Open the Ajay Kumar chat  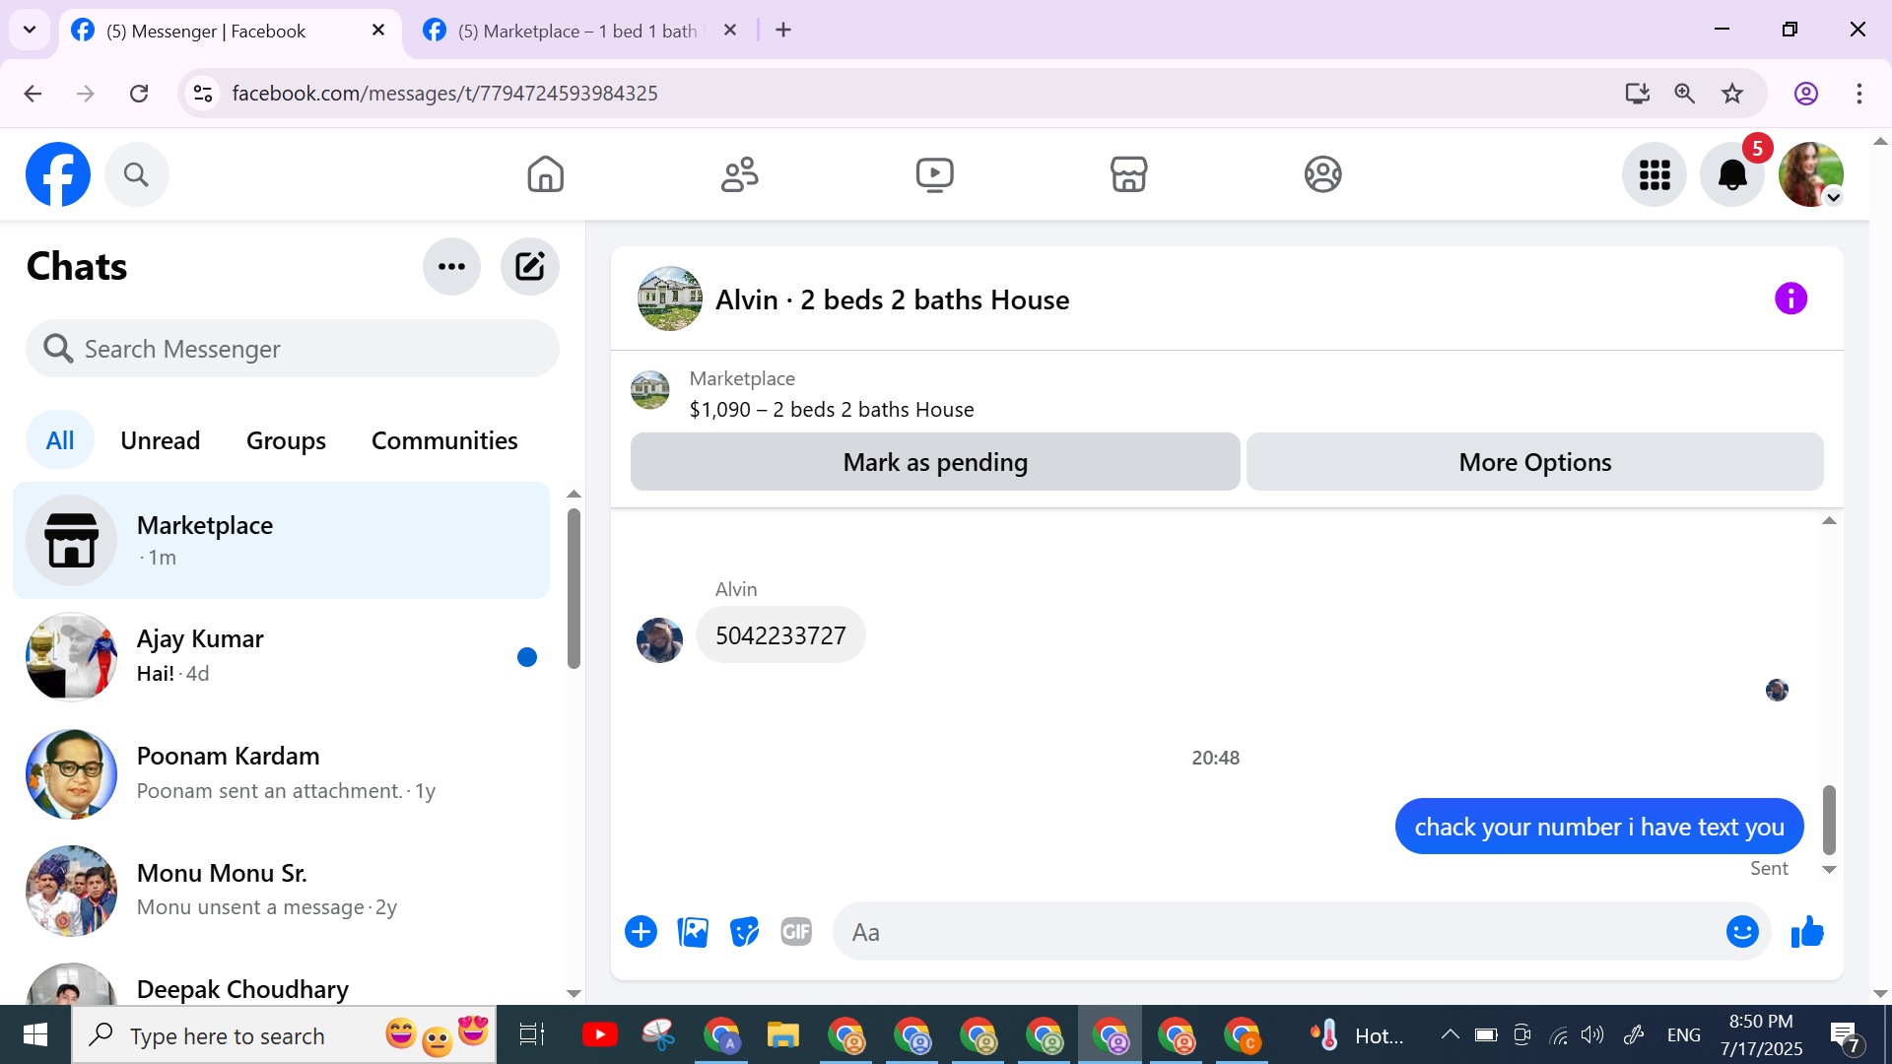282,657
